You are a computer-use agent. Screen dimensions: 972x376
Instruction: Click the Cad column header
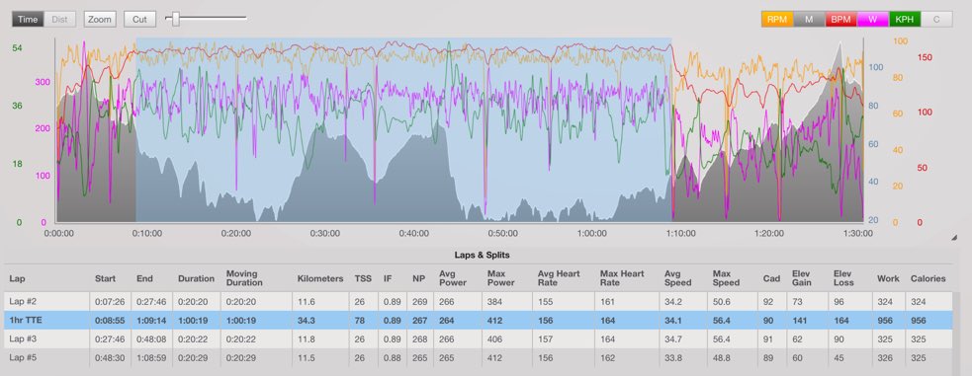click(x=771, y=278)
